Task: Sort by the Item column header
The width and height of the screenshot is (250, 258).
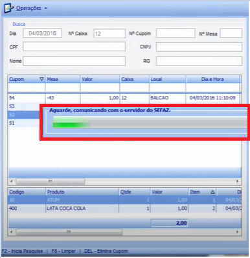Action: (202, 192)
